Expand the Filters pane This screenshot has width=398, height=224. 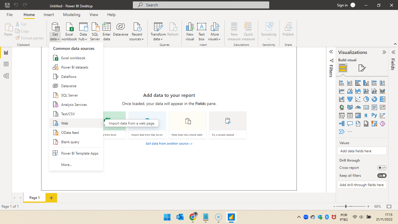(331, 52)
